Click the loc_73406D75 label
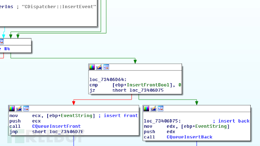 162,121
